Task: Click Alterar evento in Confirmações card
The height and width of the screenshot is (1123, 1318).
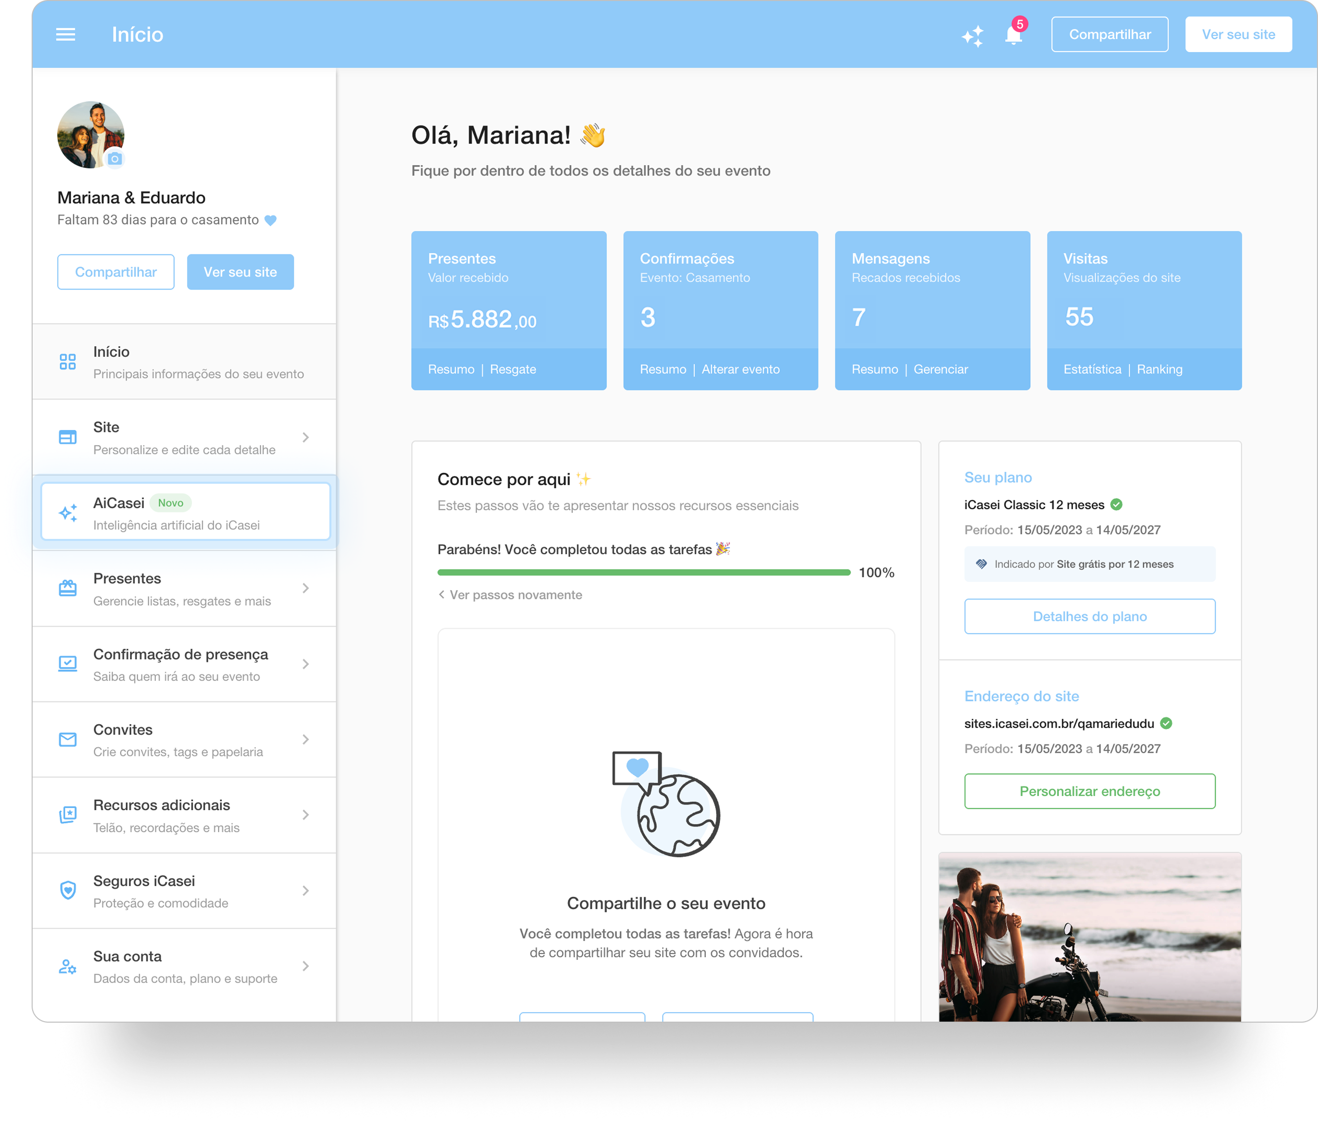Action: [741, 369]
